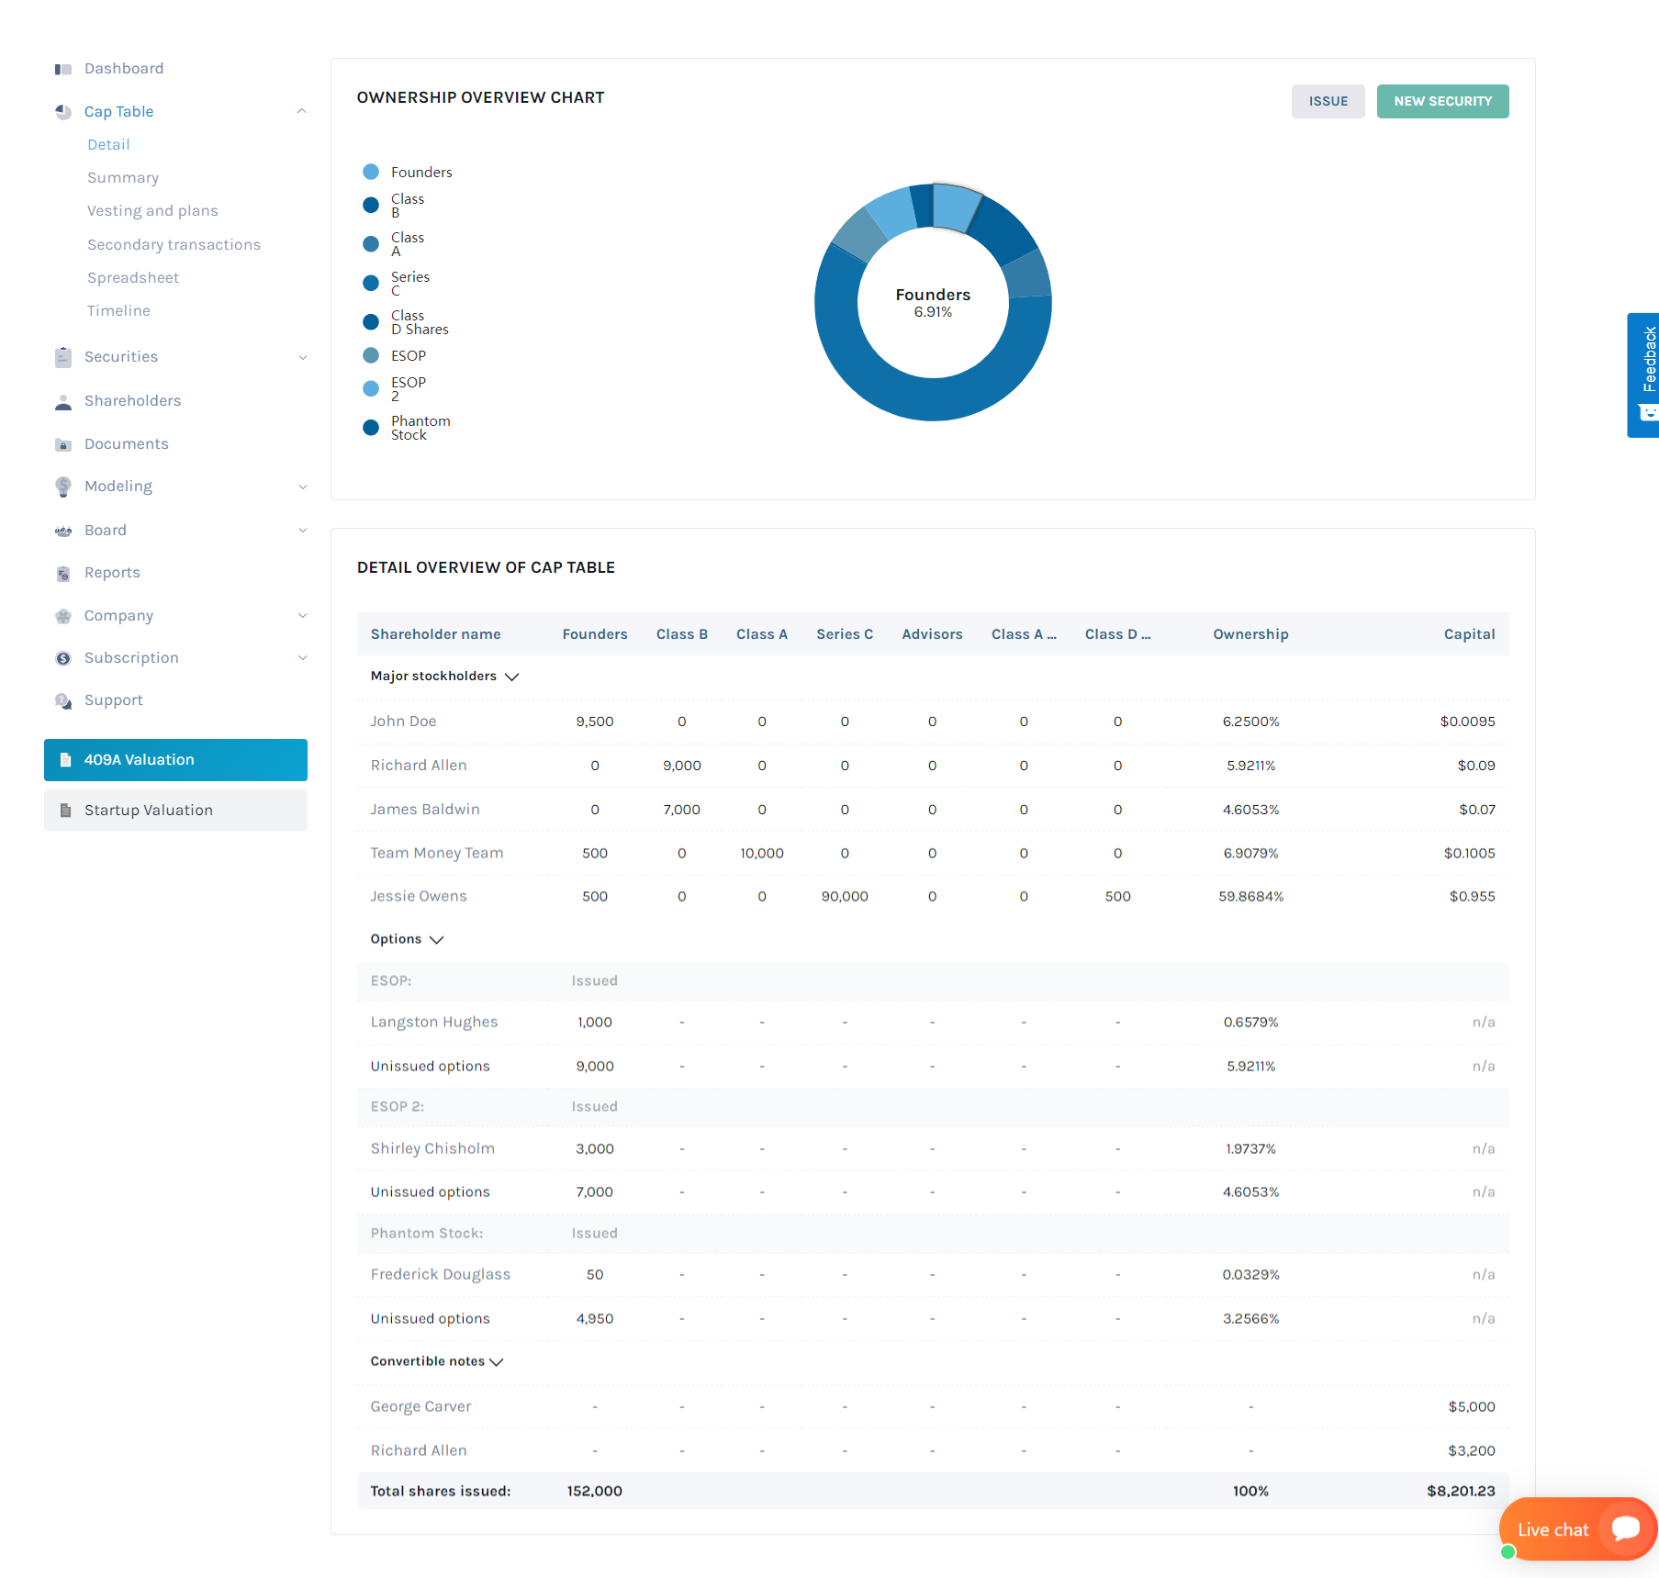This screenshot has height=1578, width=1659.
Task: Open the Summary submenu item
Action: pos(123,178)
